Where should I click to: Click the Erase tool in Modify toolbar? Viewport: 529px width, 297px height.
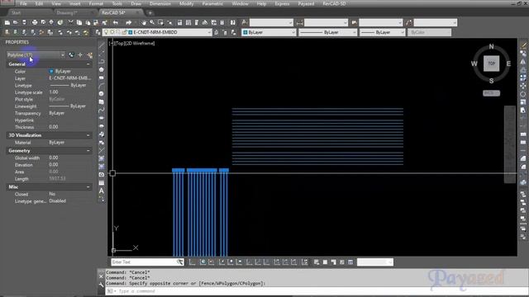click(x=523, y=45)
